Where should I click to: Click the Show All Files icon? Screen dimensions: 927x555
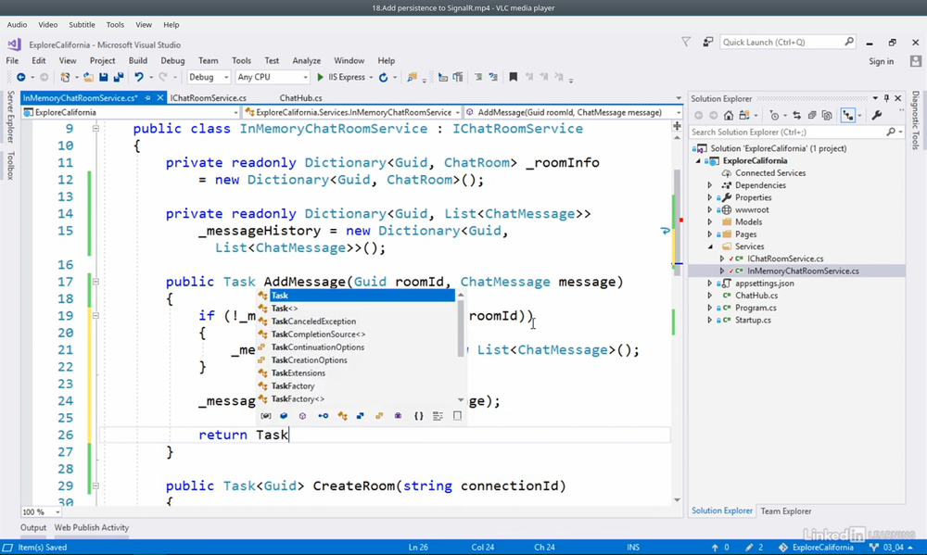point(827,115)
